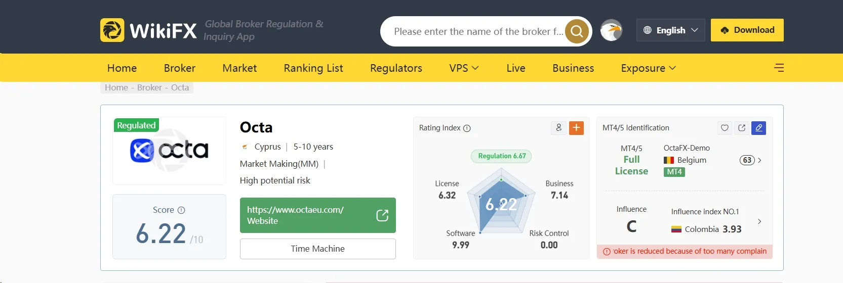Click the globe language icon
Image resolution: width=843 pixels, height=283 pixels.
[x=647, y=30]
